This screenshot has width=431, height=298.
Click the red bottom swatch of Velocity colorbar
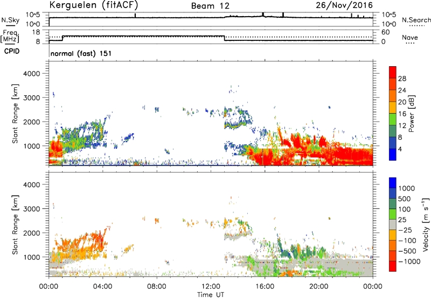pos(393,266)
